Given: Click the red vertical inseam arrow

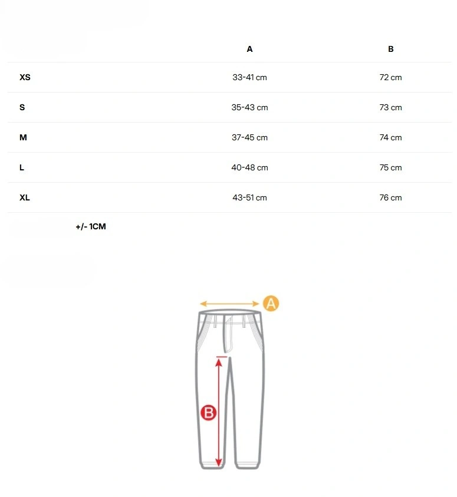Looking at the screenshot, I should [x=219, y=412].
